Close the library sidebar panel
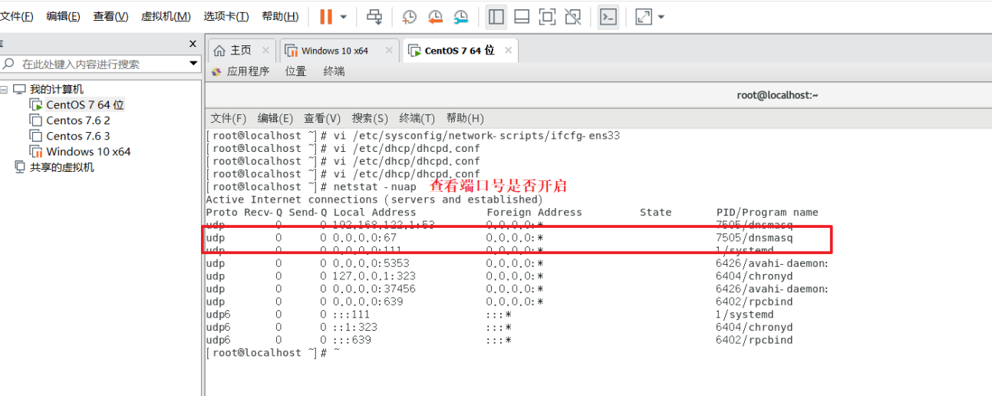The image size is (992, 396). pyautogui.click(x=193, y=45)
